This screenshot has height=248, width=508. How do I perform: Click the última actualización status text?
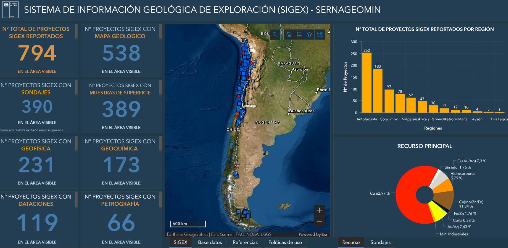31,130
